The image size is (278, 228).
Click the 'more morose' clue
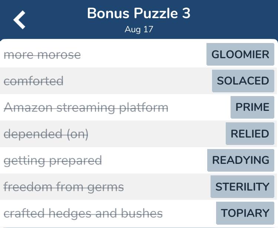click(42, 54)
